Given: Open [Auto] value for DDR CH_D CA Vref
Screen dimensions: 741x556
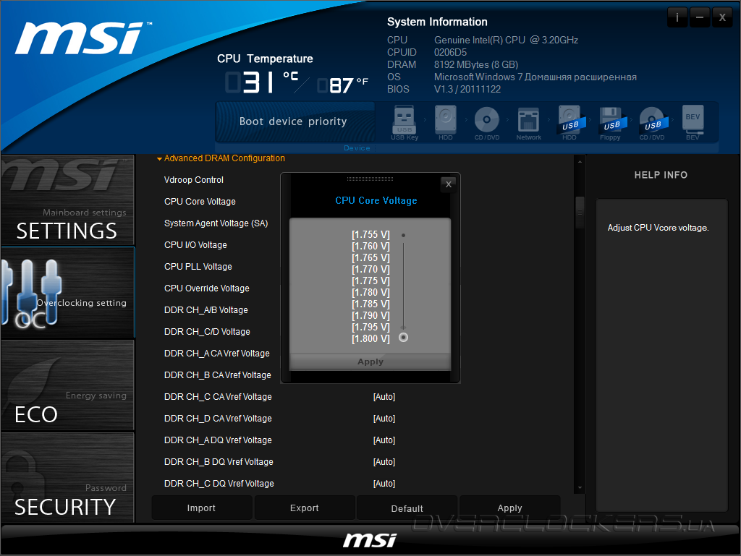Looking at the screenshot, I should pos(384,419).
